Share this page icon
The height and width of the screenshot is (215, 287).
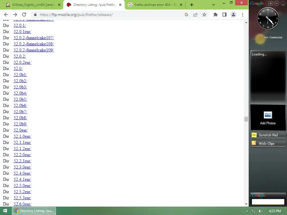click(x=195, y=15)
